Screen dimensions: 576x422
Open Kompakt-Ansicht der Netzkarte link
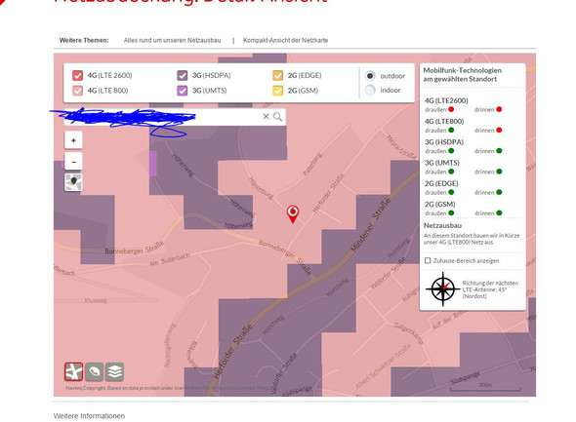click(285, 40)
